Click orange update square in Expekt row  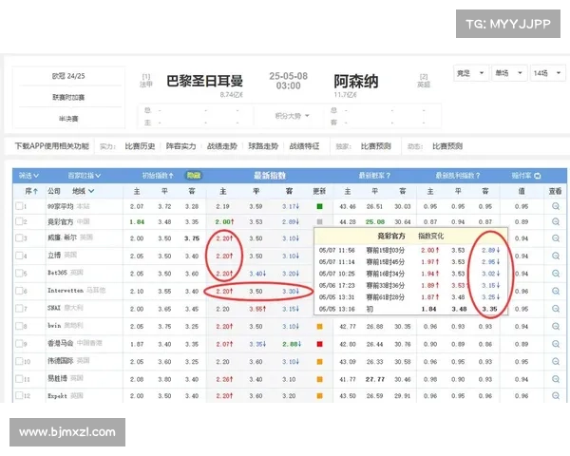tap(319, 395)
